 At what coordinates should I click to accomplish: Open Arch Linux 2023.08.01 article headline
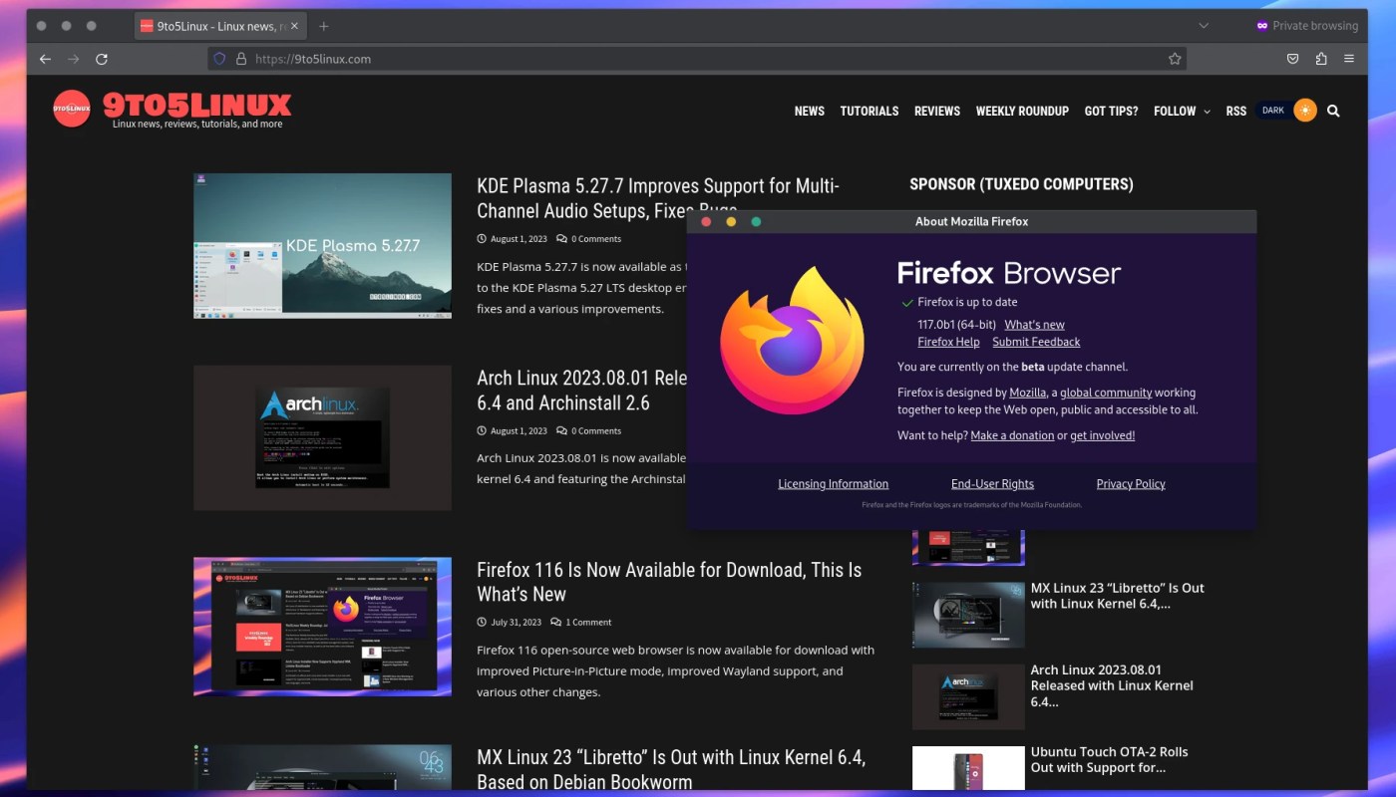point(580,391)
